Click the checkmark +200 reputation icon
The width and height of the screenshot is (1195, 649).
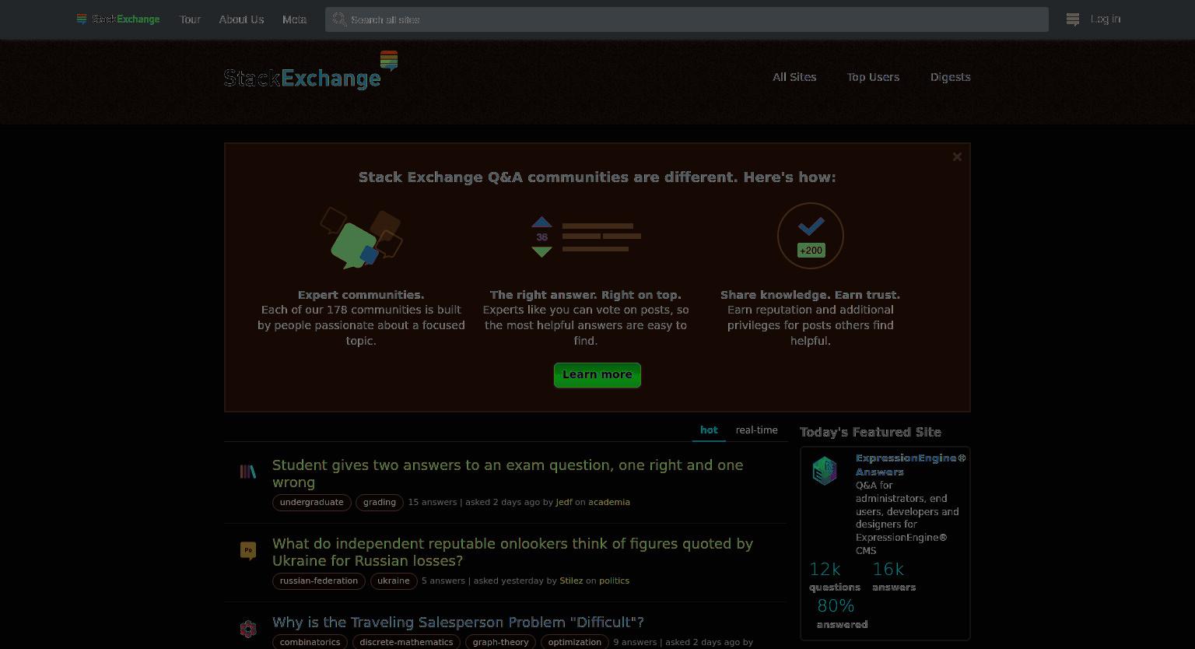coord(811,236)
